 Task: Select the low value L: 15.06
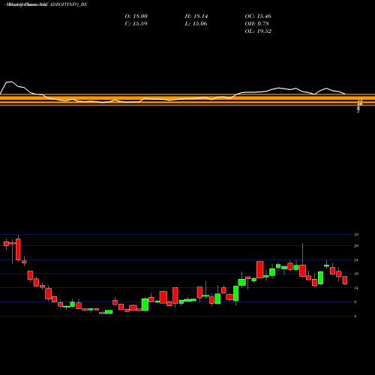[x=196, y=24]
